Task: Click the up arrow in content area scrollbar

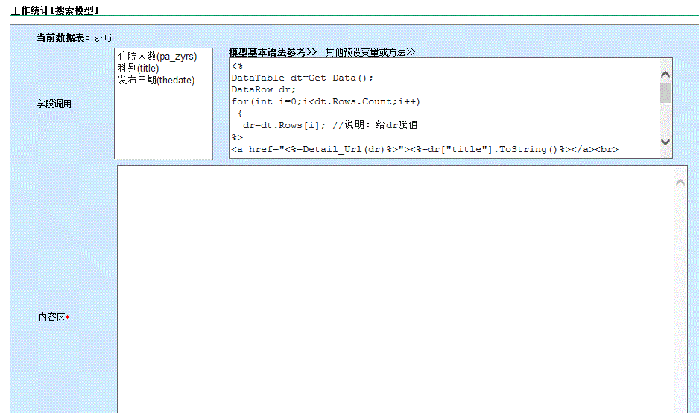Action: (679, 182)
